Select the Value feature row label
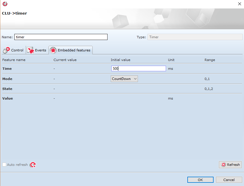The height and width of the screenshot is (186, 244). (x=8, y=98)
